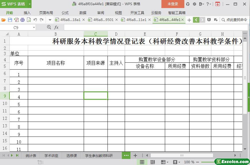The width and height of the screenshot is (250, 165).
Task: Toggle the eye protection mode bulb icon
Action: point(175,162)
